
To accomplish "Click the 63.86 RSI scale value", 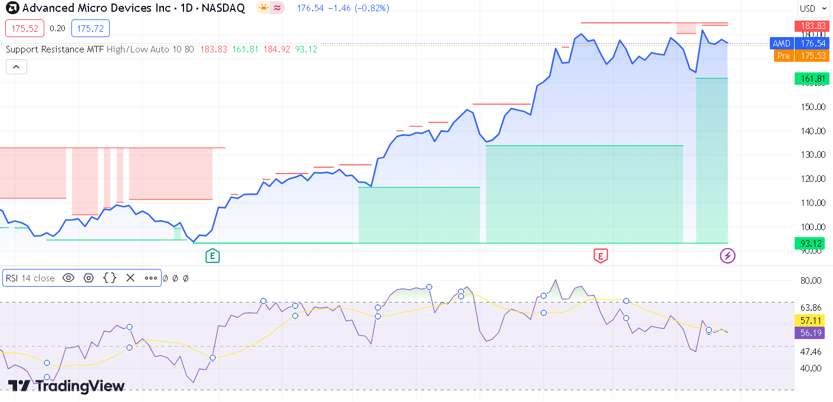I will (x=811, y=307).
